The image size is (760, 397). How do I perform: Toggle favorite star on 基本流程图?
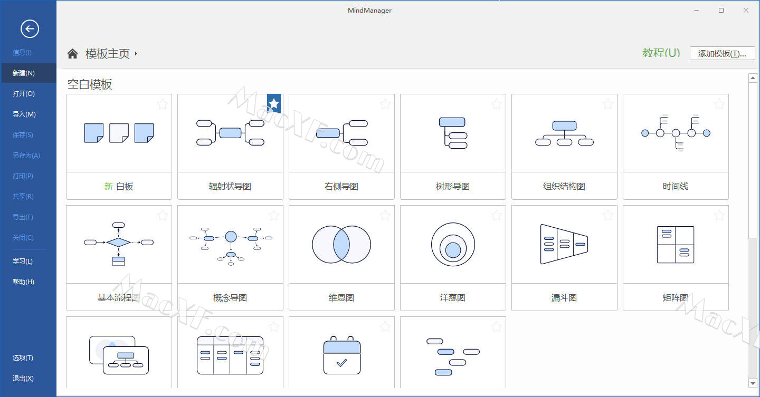163,215
